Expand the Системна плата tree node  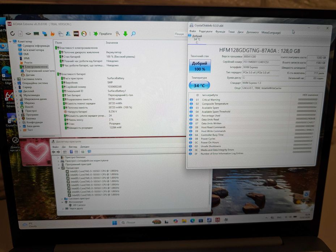[x=15, y=79]
